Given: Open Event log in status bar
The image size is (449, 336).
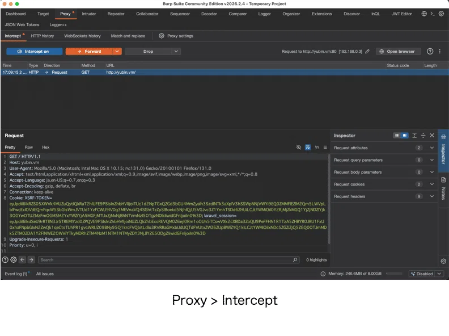Looking at the screenshot, I should coord(16,274).
